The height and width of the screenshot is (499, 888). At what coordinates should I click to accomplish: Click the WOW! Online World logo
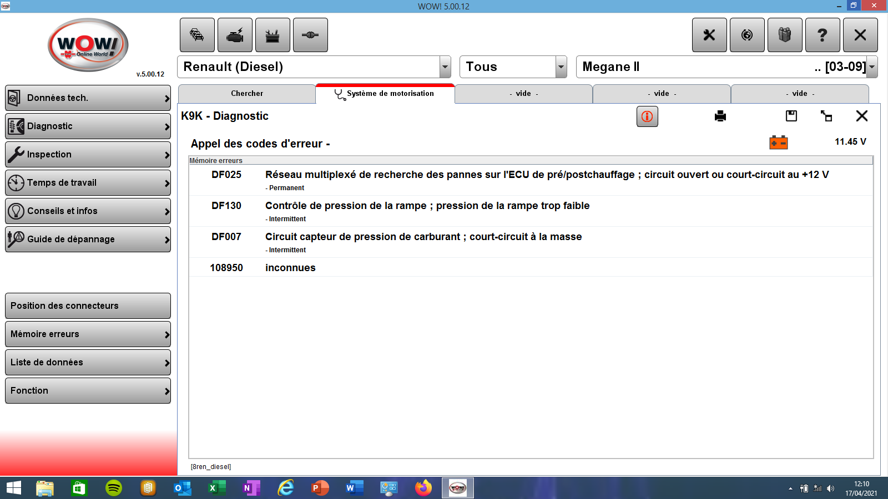coord(88,45)
